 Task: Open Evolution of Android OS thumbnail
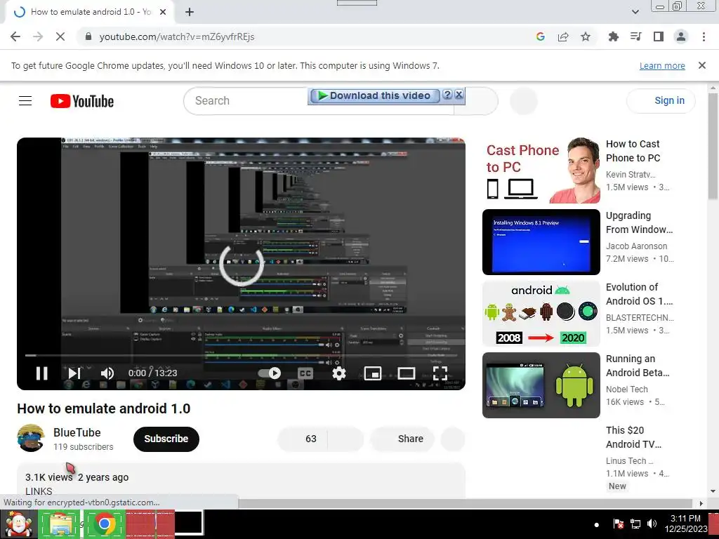[541, 314]
